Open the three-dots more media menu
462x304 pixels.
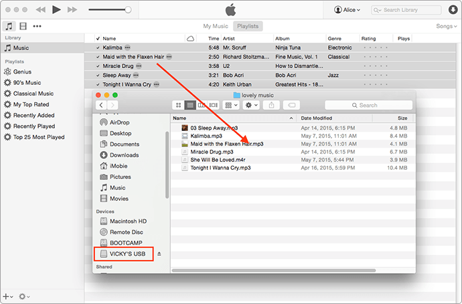coord(37,26)
